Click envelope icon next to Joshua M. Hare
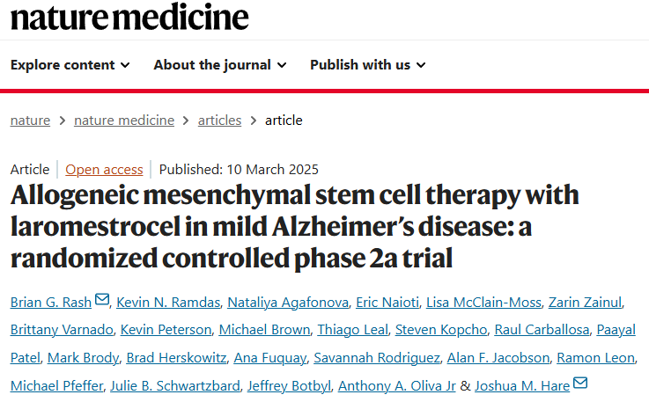 coord(580,383)
